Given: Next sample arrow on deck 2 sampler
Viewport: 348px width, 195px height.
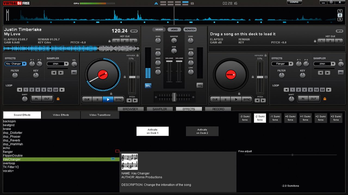Looking at the screenshot, I should coord(327,73).
